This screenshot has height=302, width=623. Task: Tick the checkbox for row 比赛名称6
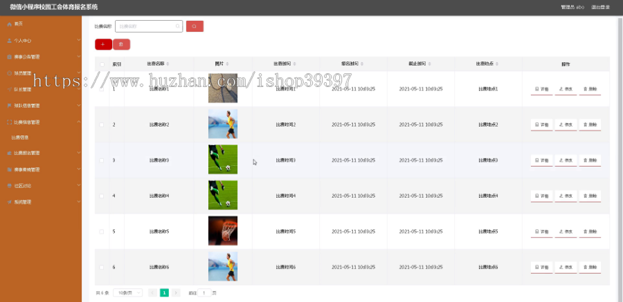102,267
